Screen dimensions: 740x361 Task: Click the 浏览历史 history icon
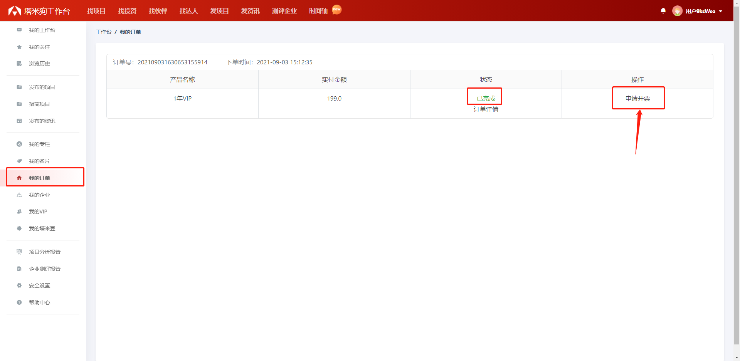pos(19,64)
